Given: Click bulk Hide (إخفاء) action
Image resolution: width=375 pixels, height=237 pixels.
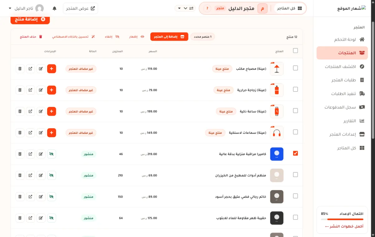Looking at the screenshot, I should pos(112,37).
